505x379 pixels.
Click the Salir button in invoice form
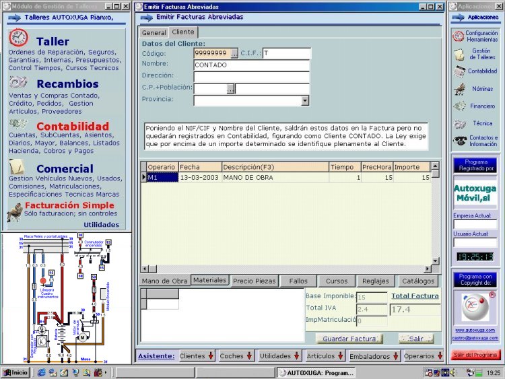[416, 339]
